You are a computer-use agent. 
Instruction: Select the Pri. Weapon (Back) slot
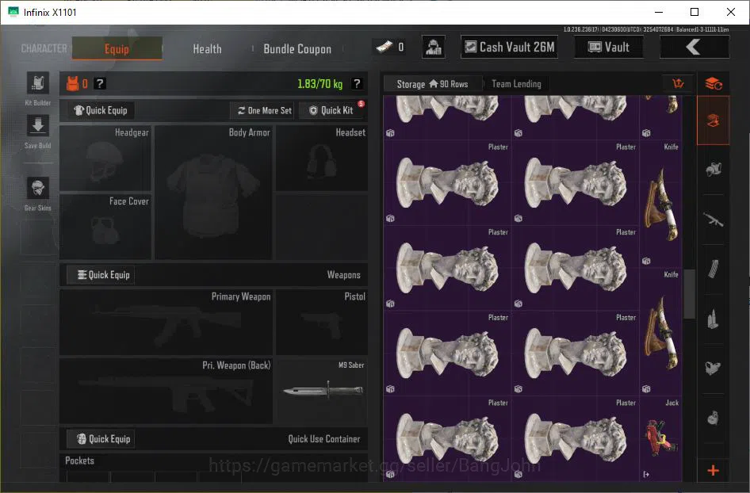166,391
